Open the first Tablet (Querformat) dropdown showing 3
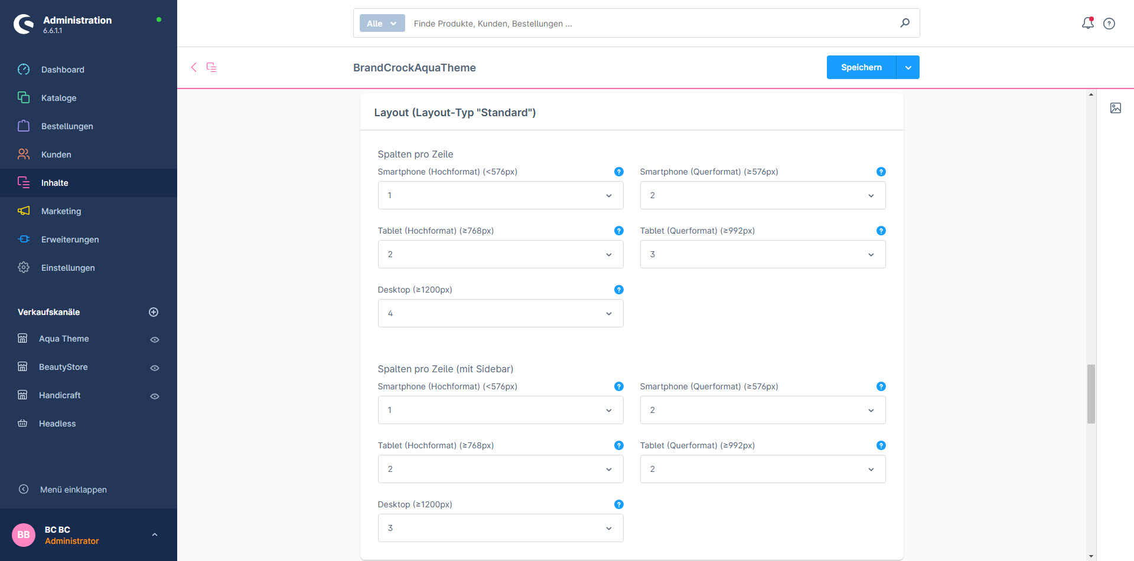Screen dimensions: 1134x561 762,254
